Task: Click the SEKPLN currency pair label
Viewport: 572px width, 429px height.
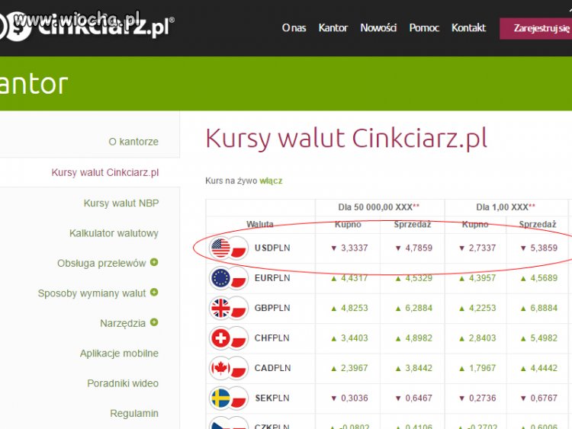Action: click(272, 399)
